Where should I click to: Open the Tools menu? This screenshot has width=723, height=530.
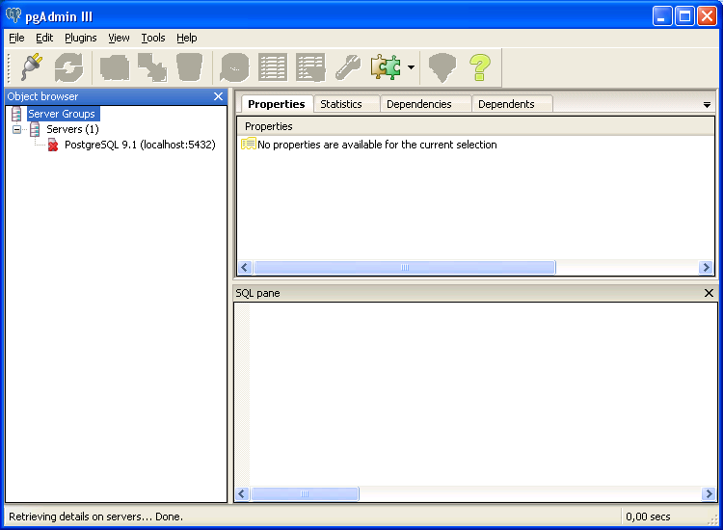pyautogui.click(x=153, y=38)
